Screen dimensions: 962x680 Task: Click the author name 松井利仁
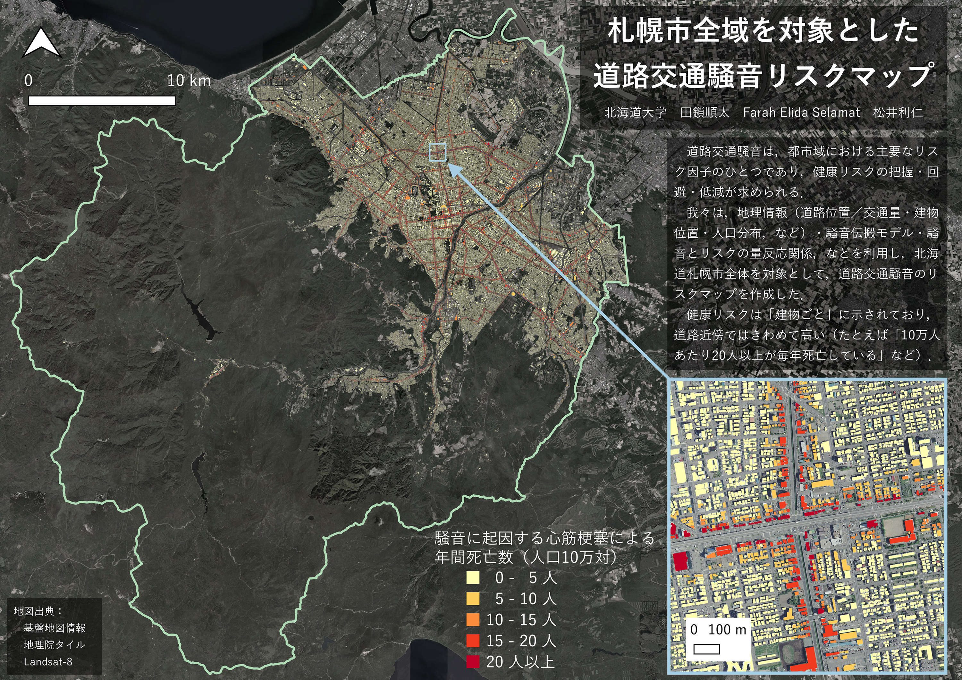[x=898, y=112]
